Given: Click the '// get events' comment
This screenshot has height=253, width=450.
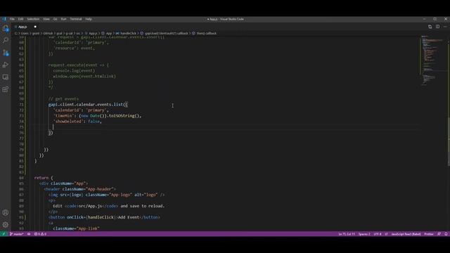Looking at the screenshot, I should click(x=63, y=98).
